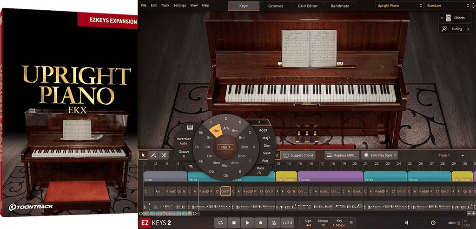The image size is (476, 229).
Task: Add a new track with plus icon
Action: pos(463,155)
